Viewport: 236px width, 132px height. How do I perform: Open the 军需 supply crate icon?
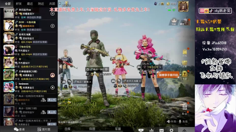[x=185, y=64]
